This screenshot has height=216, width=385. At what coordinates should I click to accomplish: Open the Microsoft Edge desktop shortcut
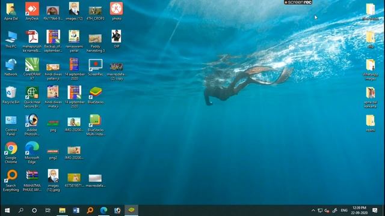pos(32,152)
